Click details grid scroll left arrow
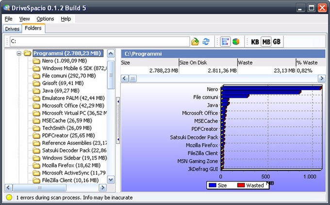 tap(124, 79)
